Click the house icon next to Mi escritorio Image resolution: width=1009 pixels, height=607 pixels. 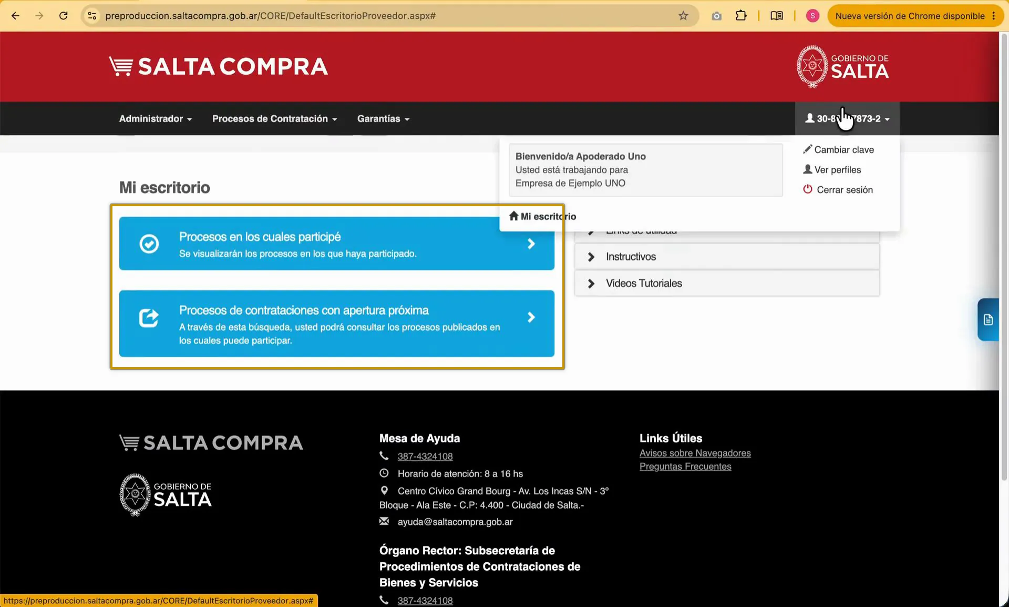tap(514, 216)
